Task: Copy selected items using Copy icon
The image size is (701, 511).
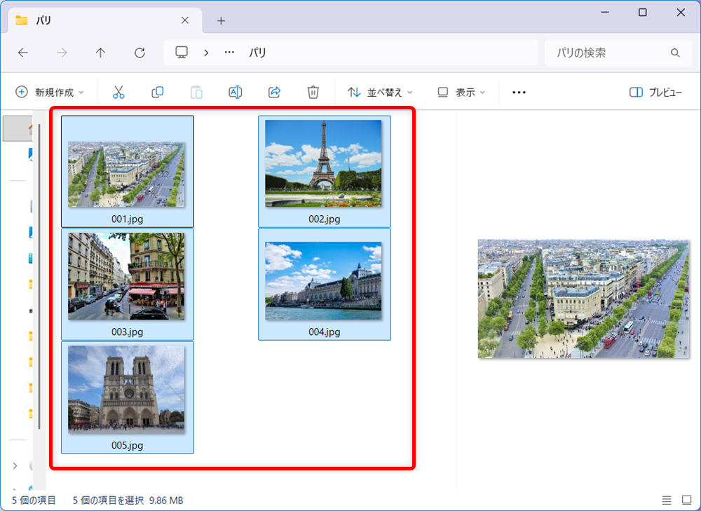Action: [157, 92]
